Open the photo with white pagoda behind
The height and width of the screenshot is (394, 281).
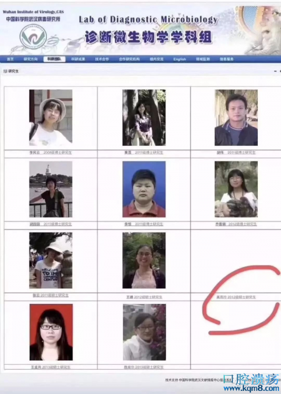pyautogui.click(x=51, y=189)
